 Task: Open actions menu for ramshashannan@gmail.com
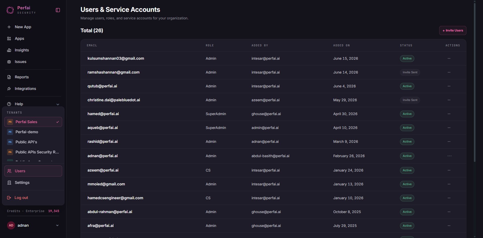449,72
